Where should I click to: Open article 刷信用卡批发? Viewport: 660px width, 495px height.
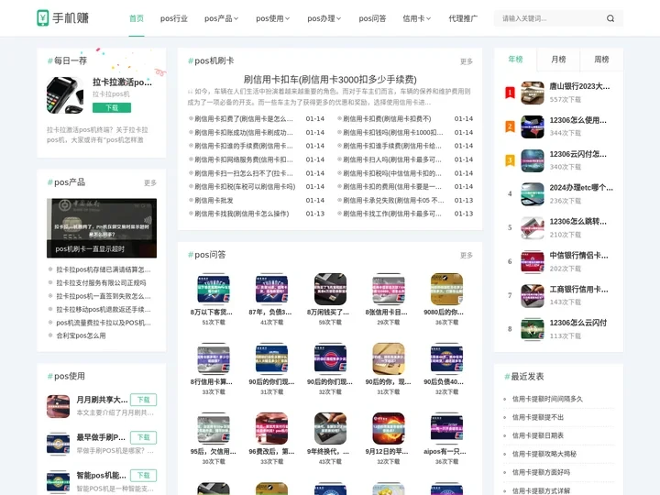pyautogui.click(x=214, y=201)
